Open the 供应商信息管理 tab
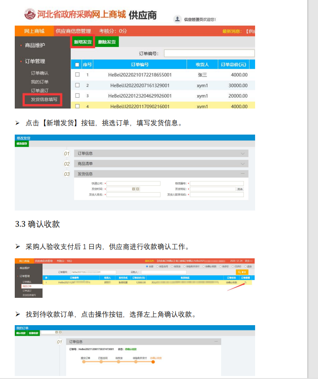The width and height of the screenshot is (318, 379). tap(73, 31)
